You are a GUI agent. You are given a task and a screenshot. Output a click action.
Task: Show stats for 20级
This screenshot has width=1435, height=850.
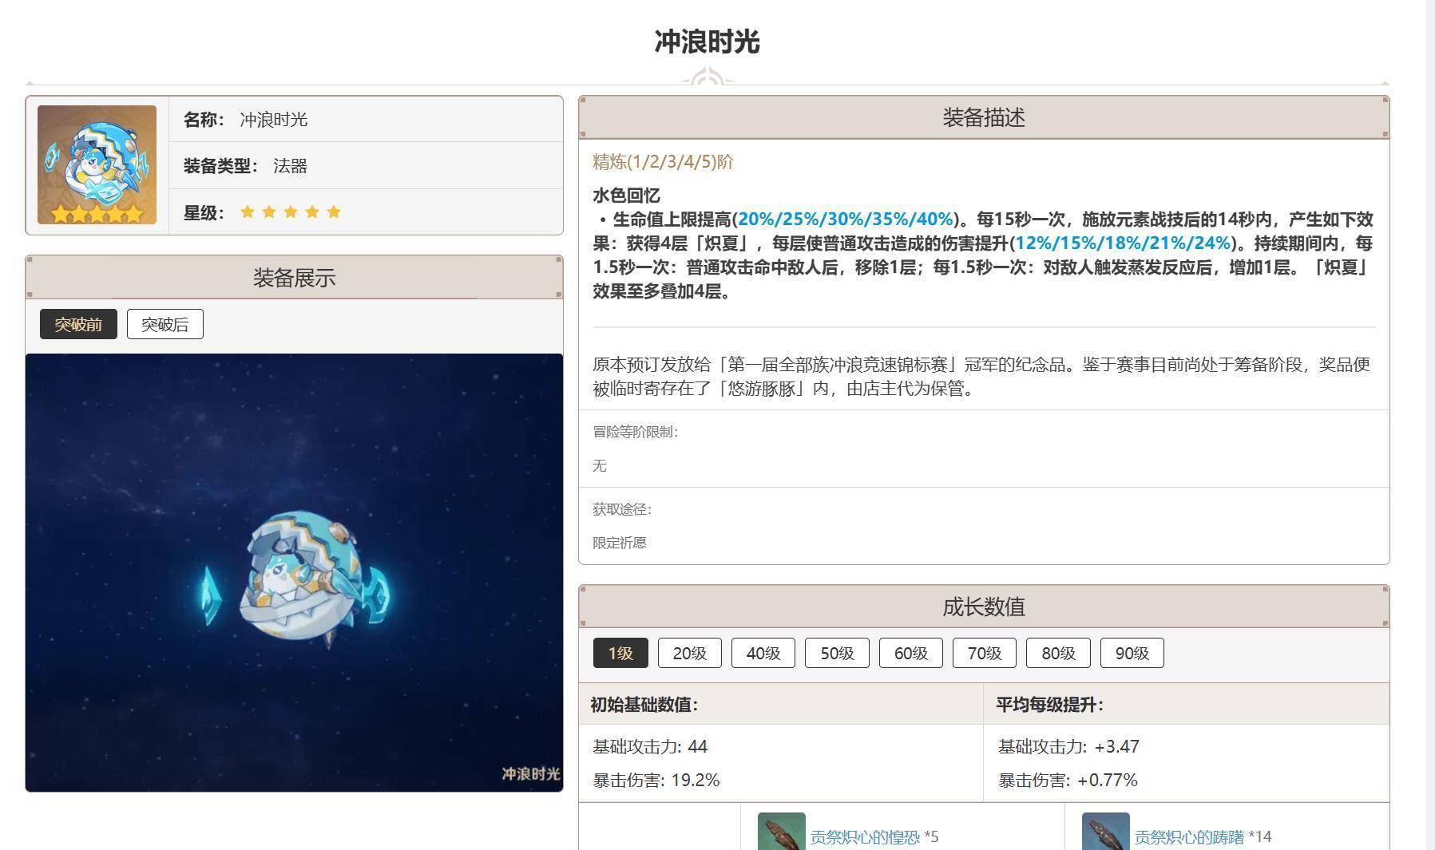689,653
